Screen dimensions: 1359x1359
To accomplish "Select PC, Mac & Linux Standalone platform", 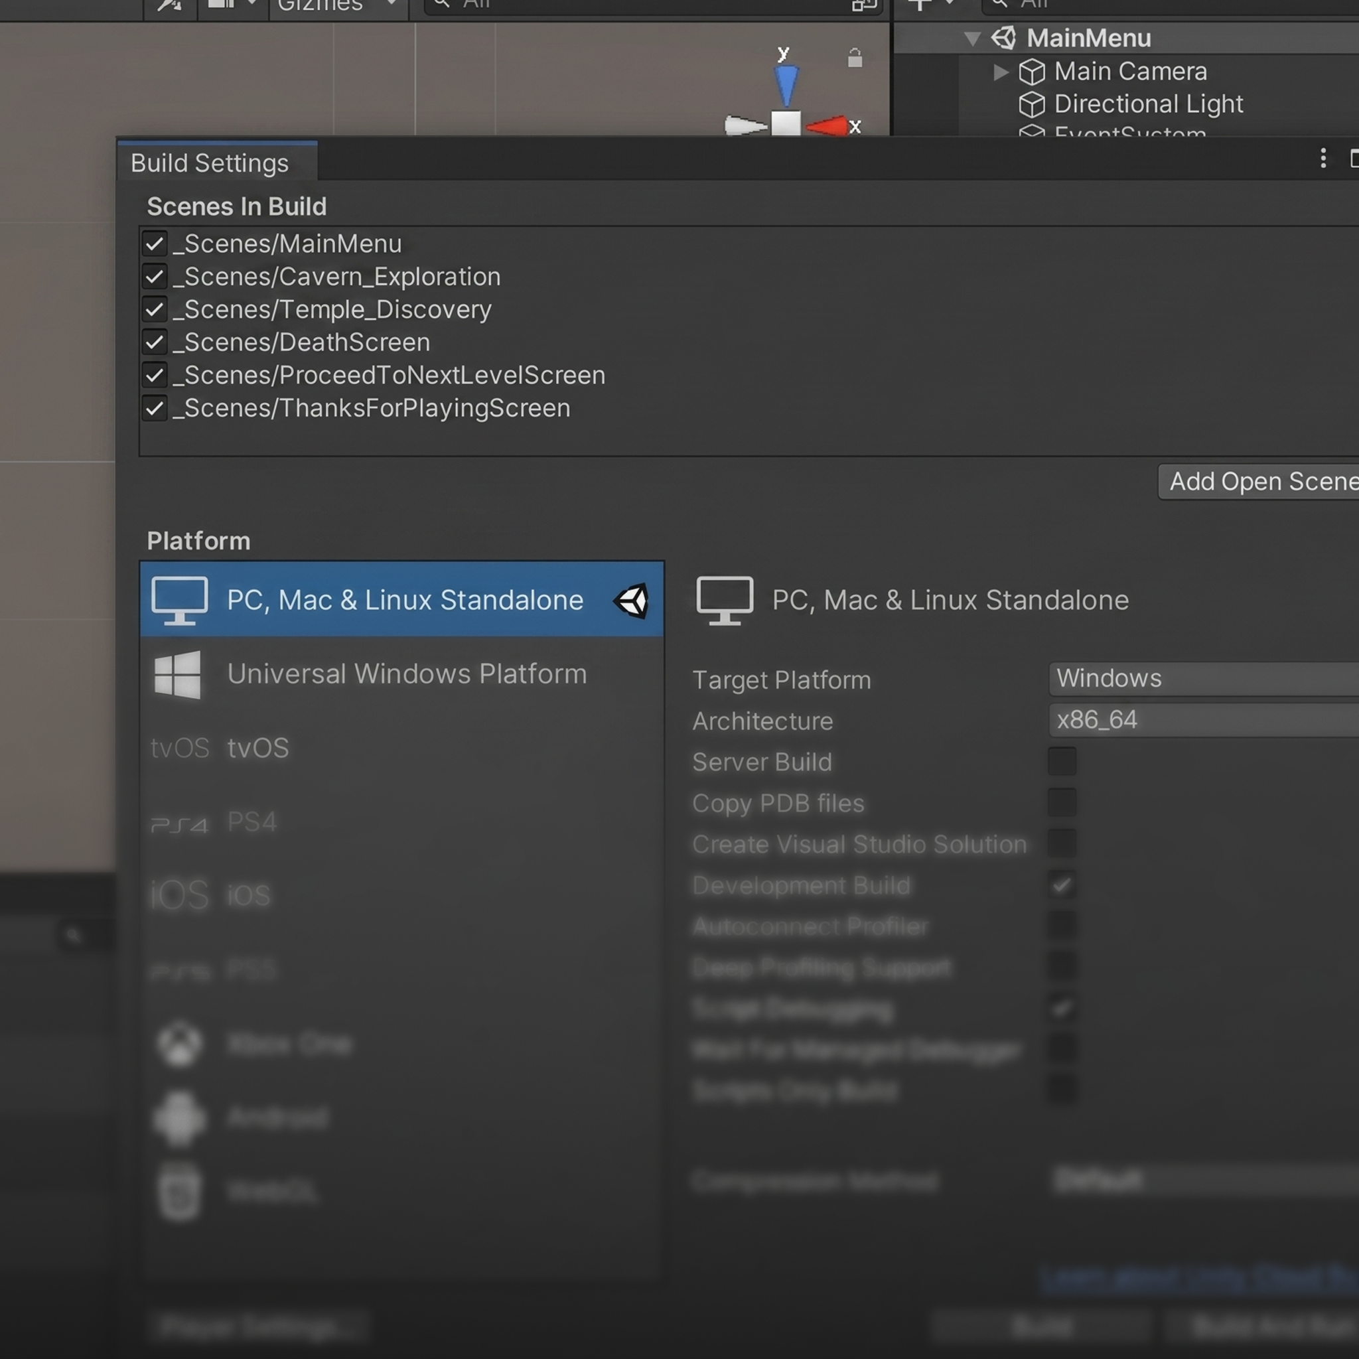I will click(x=401, y=599).
